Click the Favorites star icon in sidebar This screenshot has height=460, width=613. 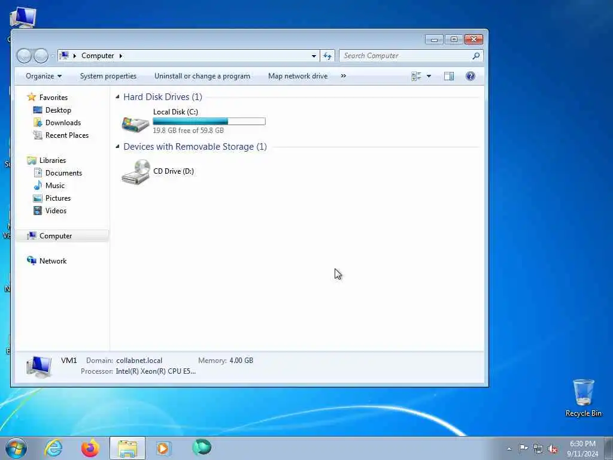pyautogui.click(x=32, y=97)
